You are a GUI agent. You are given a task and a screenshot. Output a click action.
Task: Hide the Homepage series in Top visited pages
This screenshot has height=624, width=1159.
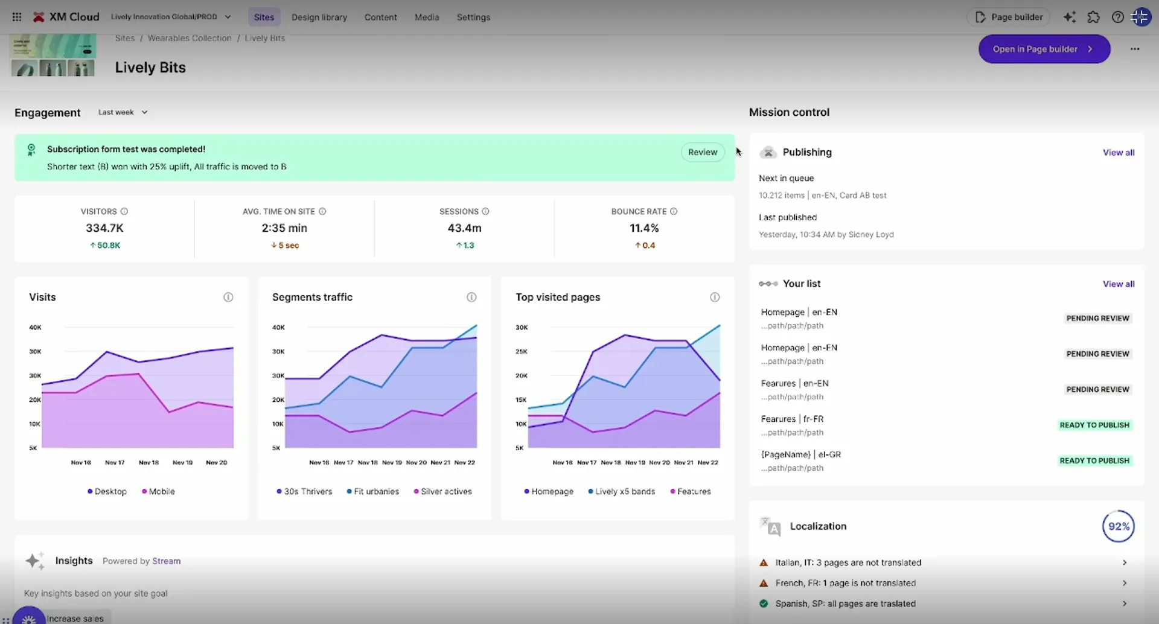point(548,491)
